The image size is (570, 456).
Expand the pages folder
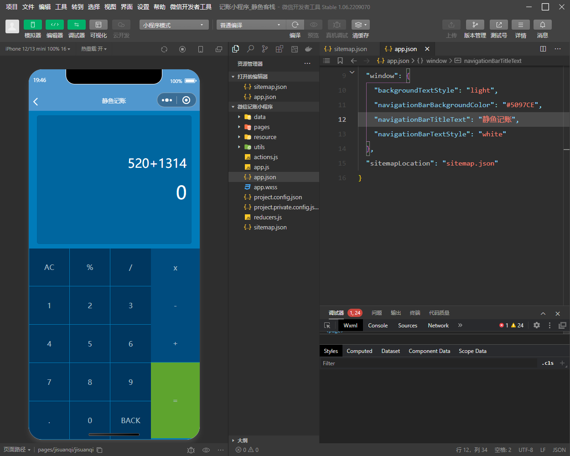pyautogui.click(x=262, y=127)
